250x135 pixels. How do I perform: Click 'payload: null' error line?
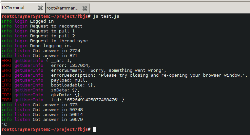coord(69,80)
